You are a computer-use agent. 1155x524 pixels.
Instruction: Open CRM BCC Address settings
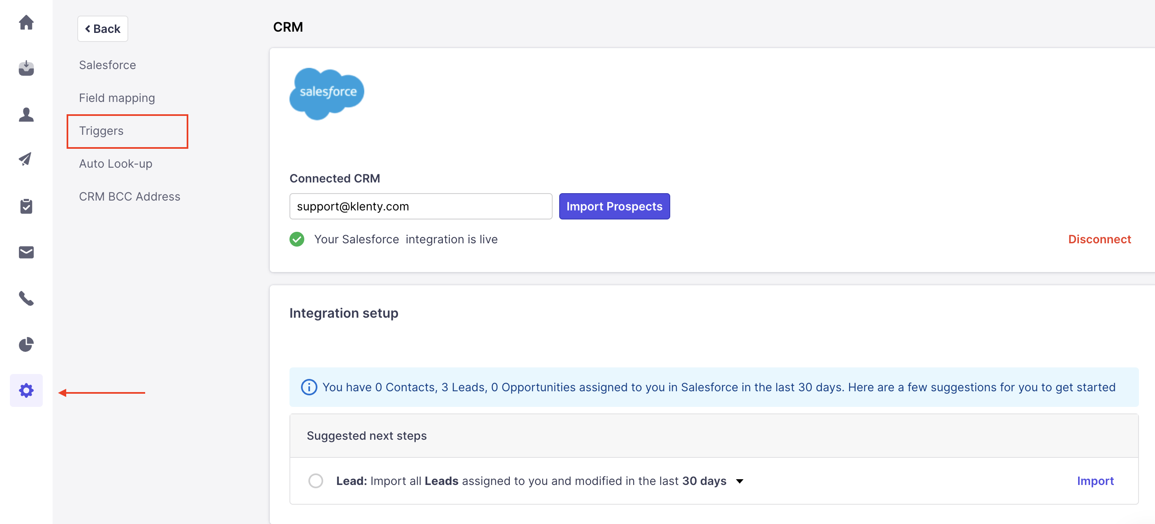(x=129, y=196)
